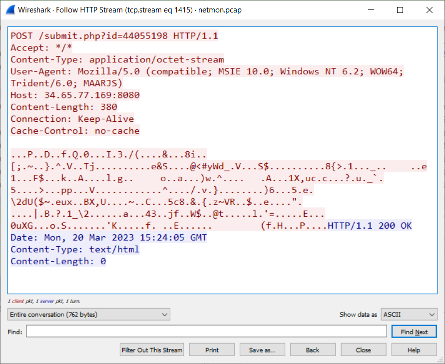Viewport: 445px width, 364px height.
Task: Click the payload line starting ...P..D..f.Q.0
Action: (109, 154)
